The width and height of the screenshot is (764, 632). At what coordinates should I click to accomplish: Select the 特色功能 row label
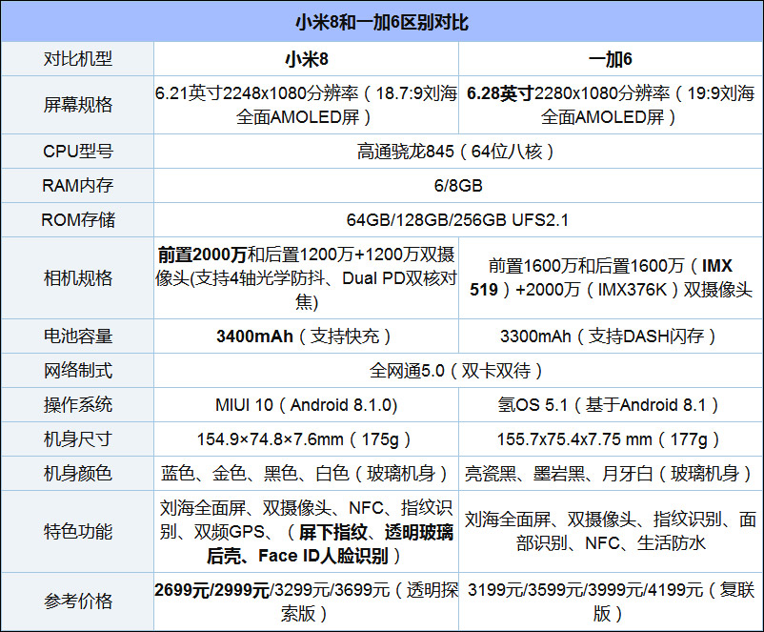(77, 532)
